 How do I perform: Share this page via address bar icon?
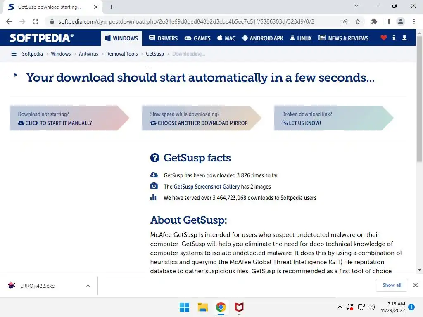345,21
